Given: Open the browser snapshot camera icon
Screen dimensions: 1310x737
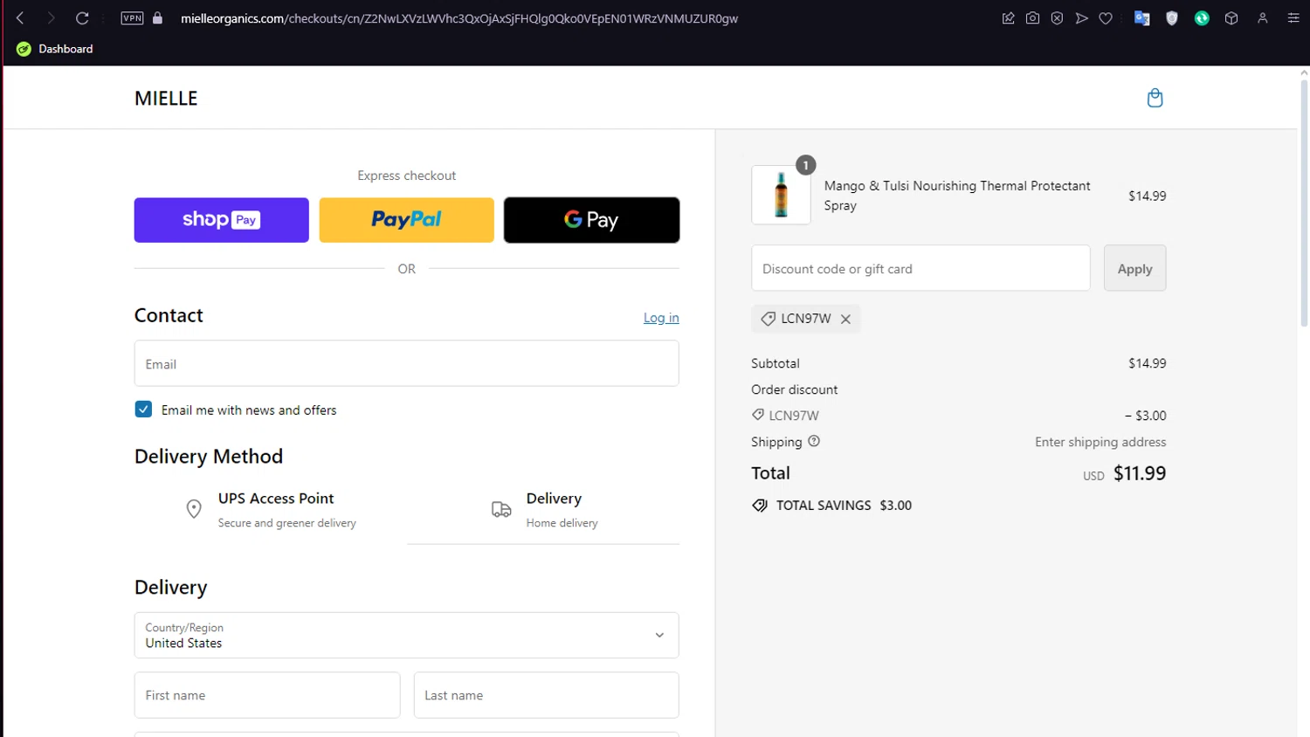Looking at the screenshot, I should pyautogui.click(x=1032, y=18).
